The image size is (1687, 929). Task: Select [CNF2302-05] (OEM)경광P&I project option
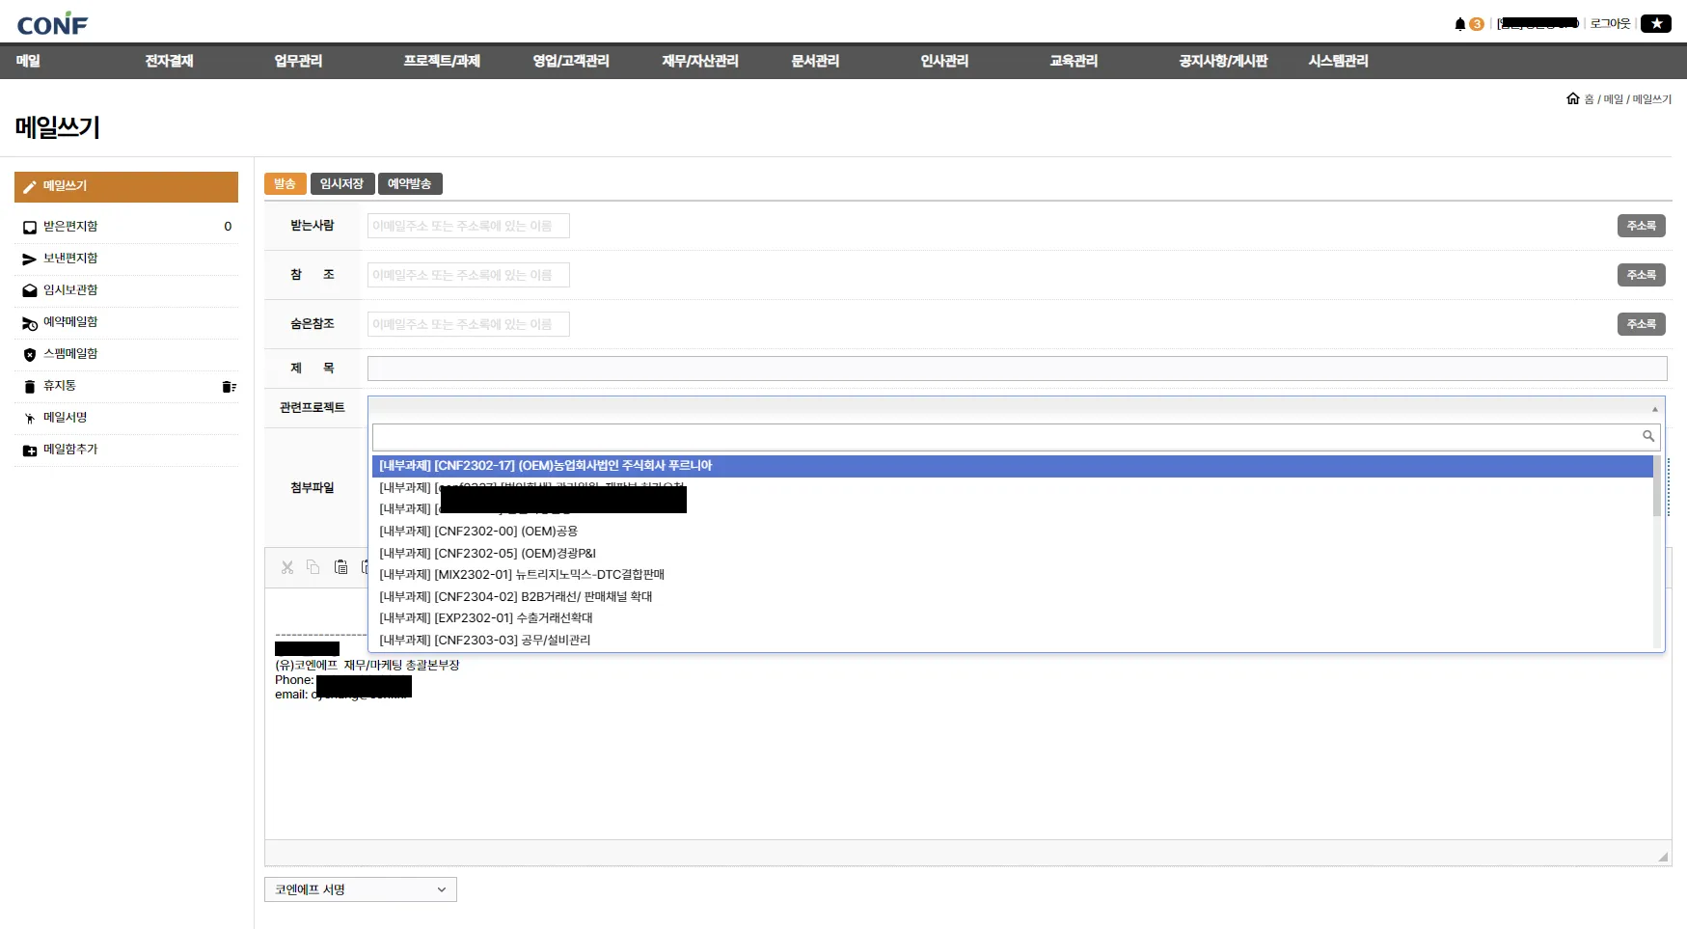(487, 554)
